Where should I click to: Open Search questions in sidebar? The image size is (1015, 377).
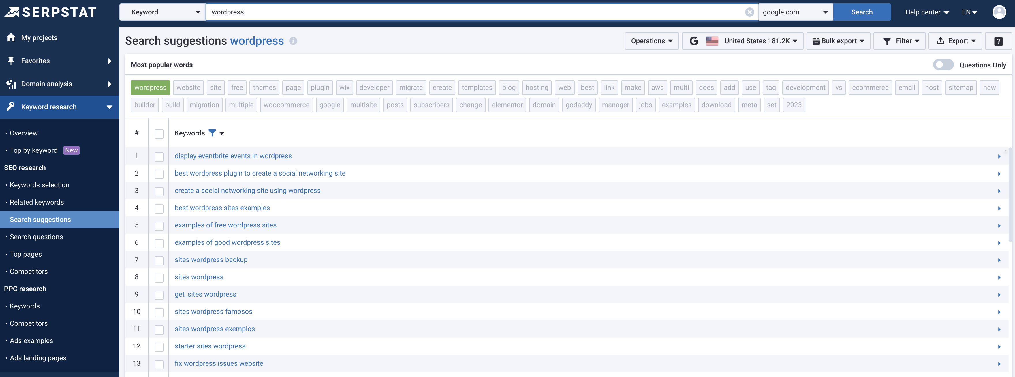click(x=36, y=237)
